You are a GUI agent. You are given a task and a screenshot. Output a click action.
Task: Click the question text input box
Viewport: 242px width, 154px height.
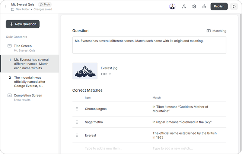tap(149, 45)
